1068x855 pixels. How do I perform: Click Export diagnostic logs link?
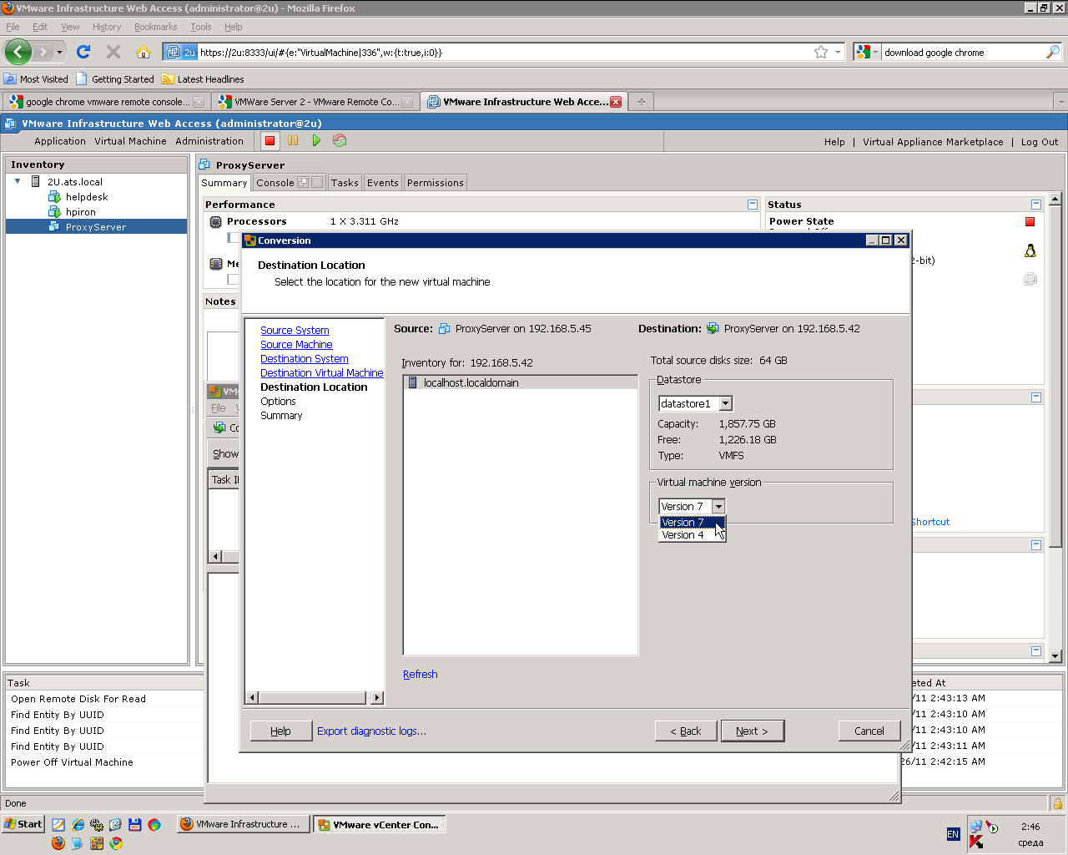click(371, 731)
